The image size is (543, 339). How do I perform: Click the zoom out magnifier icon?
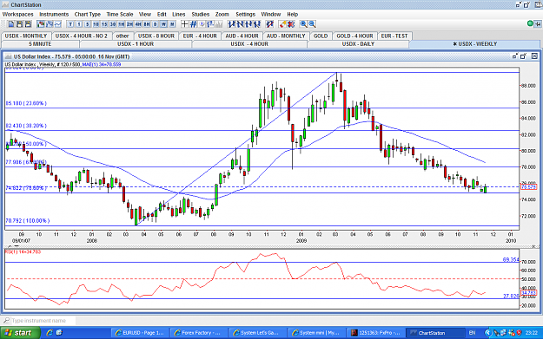tap(312, 24)
